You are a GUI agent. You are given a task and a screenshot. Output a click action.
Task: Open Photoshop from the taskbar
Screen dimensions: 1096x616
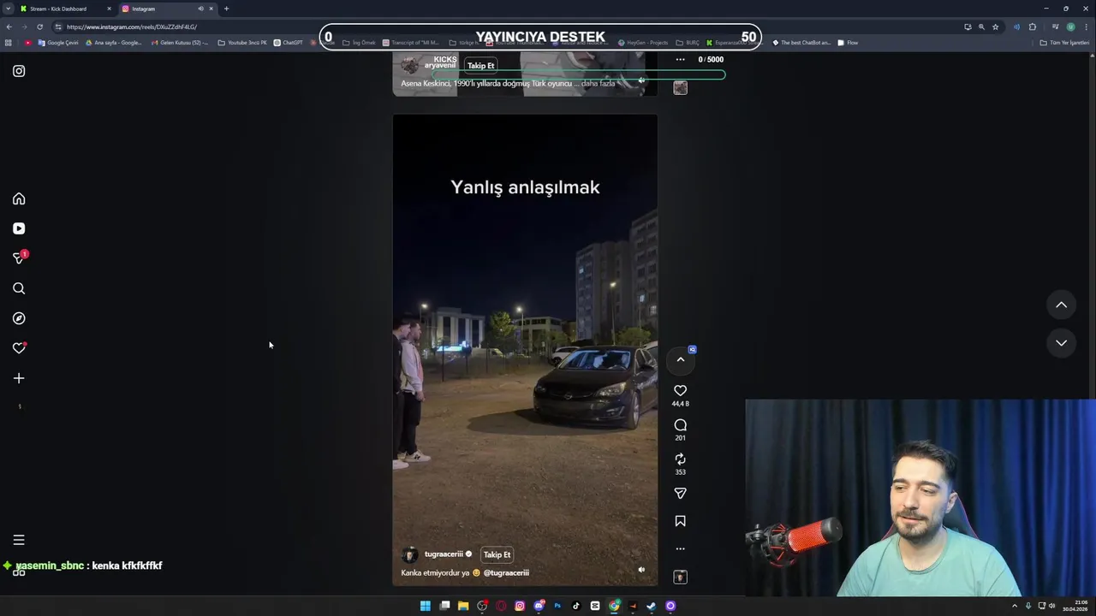557,606
